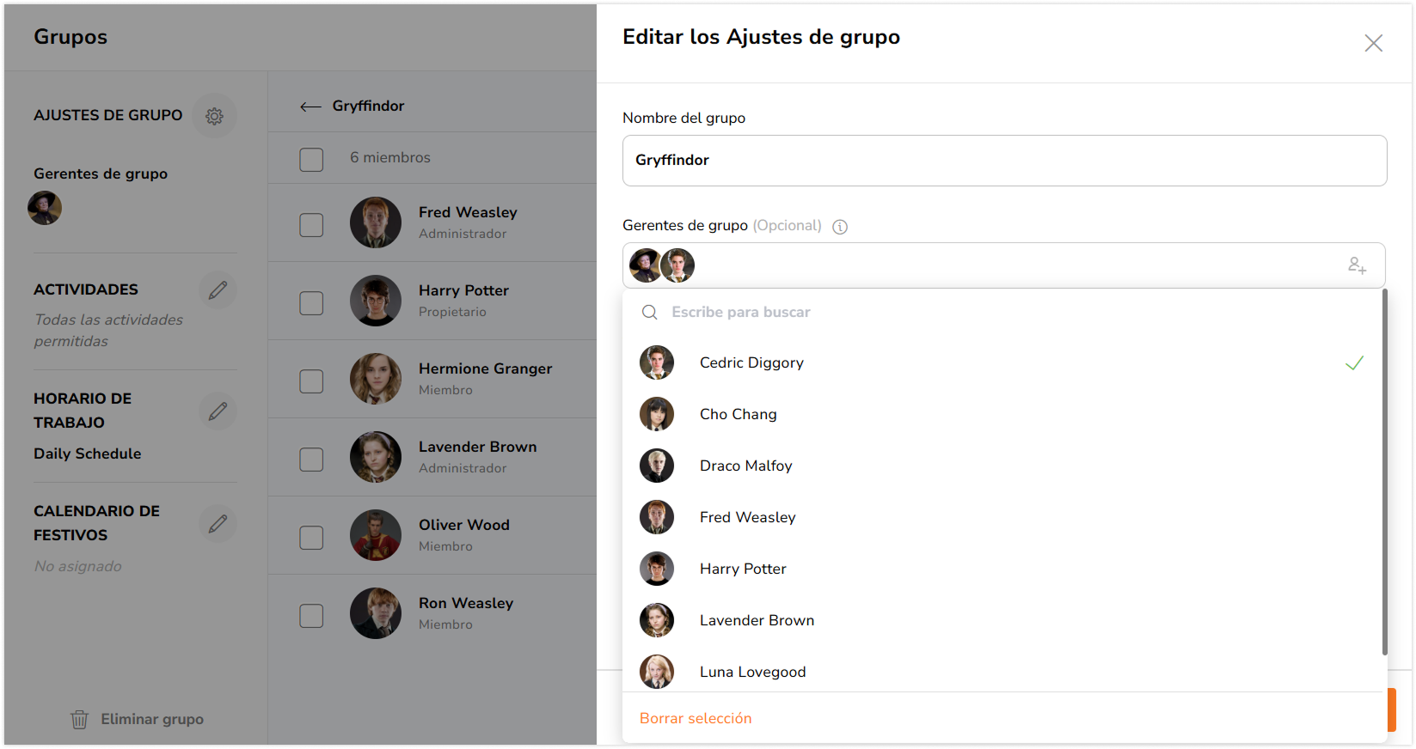Click Cho Chang's avatar in dropdown
The width and height of the screenshot is (1416, 749).
657,414
